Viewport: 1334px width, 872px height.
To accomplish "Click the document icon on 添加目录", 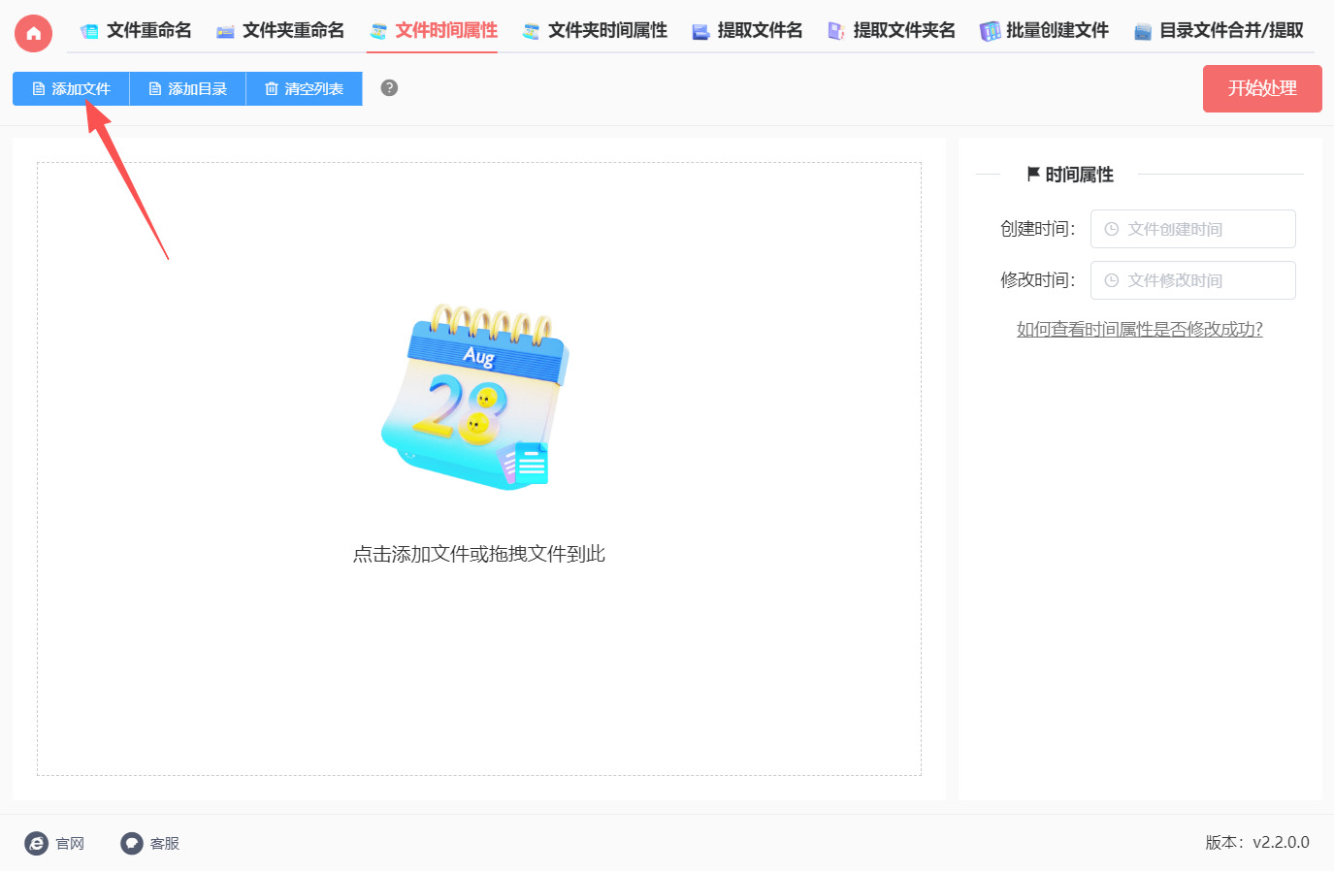I will pos(155,89).
